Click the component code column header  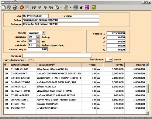tap(23, 65)
